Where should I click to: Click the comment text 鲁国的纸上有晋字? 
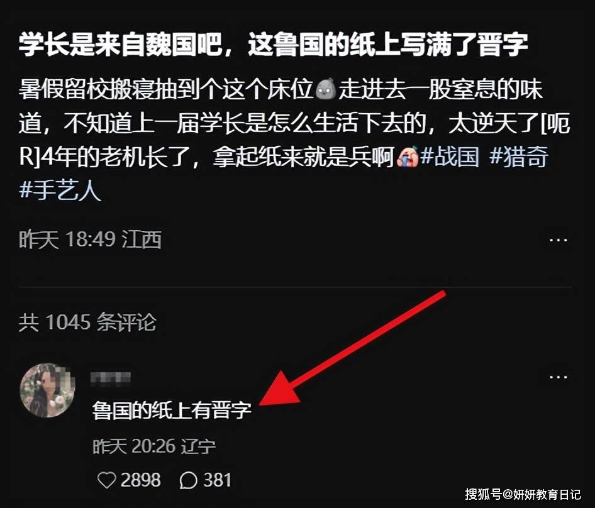(x=172, y=411)
